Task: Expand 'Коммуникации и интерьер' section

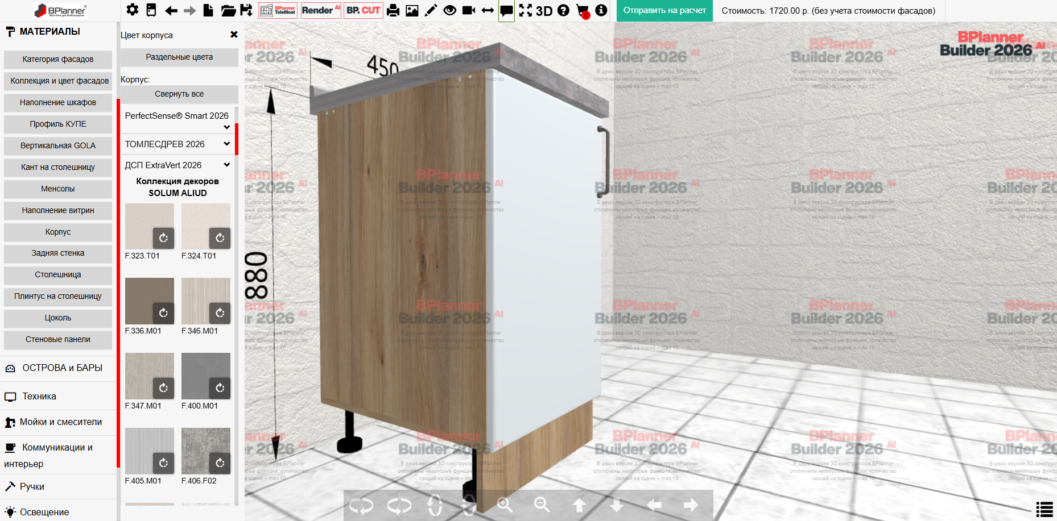Action: tap(58, 456)
